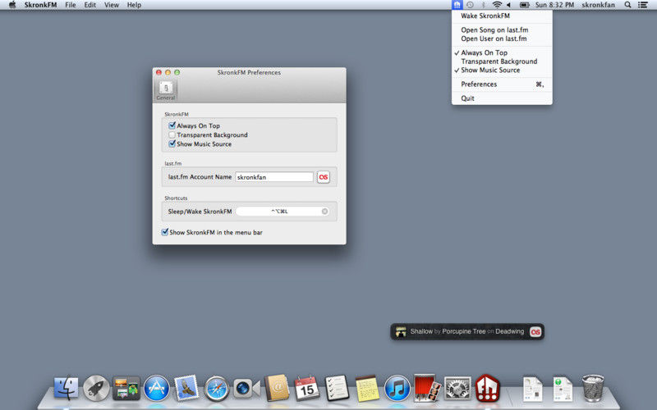Click the skronkfan user name in menu bar
The width and height of the screenshot is (657, 410).
click(598, 5)
